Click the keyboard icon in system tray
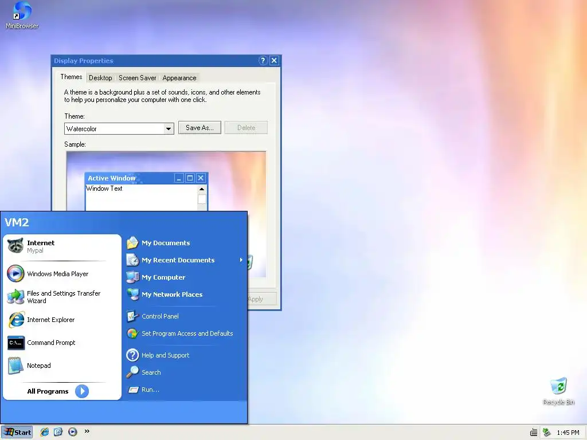 pos(534,433)
